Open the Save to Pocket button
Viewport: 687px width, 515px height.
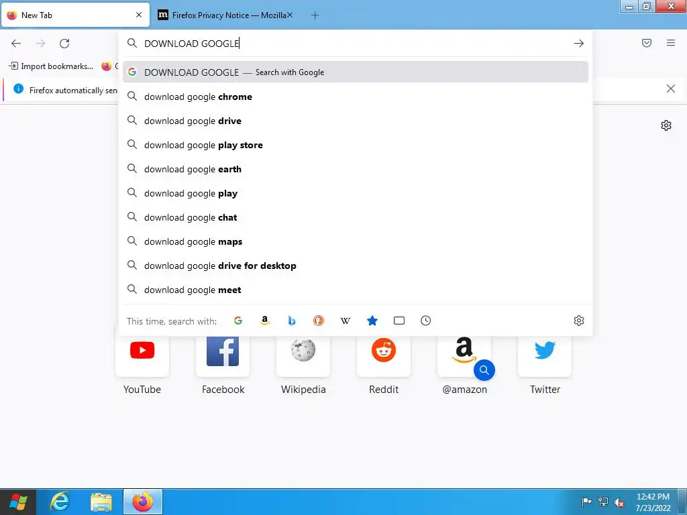coord(647,43)
